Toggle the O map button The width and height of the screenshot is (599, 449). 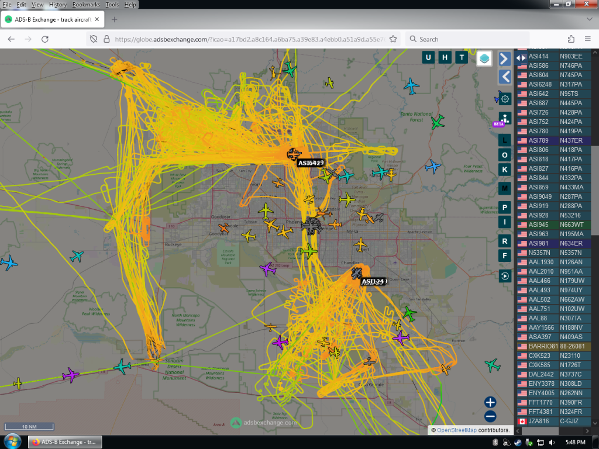505,155
